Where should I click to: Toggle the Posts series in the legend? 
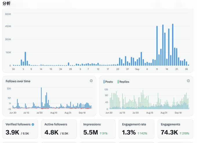coord(108,82)
